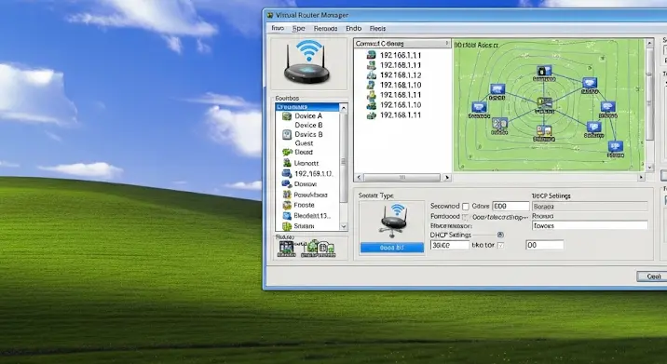Viewport: 667px width, 364px height.
Task: Click the icon beside the Sfuani entry
Action: click(x=287, y=226)
